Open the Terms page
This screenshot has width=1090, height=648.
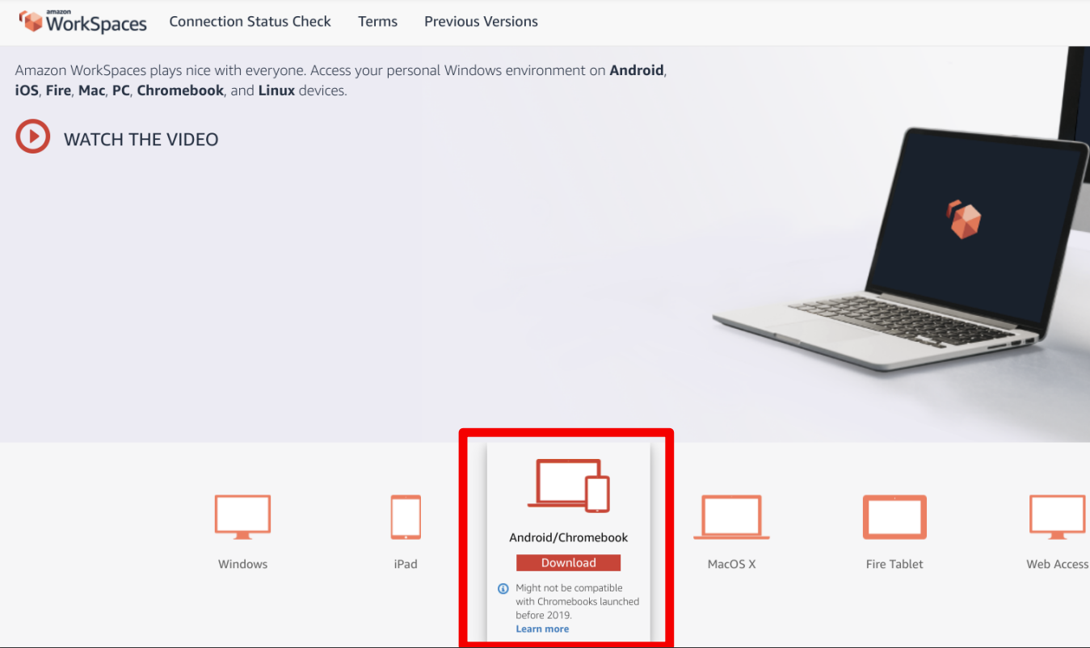pos(377,22)
